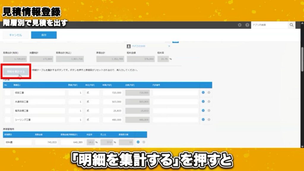Click the unit 式 field in 共通仮設工事 row
This screenshot has width=304, height=171.
(93, 102)
